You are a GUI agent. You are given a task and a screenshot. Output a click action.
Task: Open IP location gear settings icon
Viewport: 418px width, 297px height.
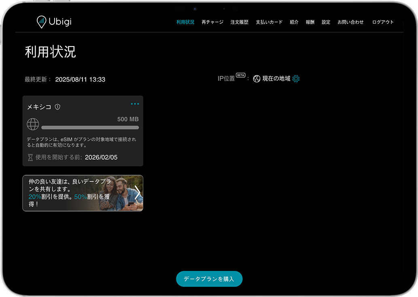coord(296,79)
